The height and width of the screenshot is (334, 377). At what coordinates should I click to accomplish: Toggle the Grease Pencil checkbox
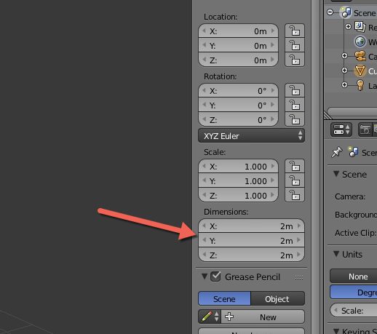click(215, 277)
